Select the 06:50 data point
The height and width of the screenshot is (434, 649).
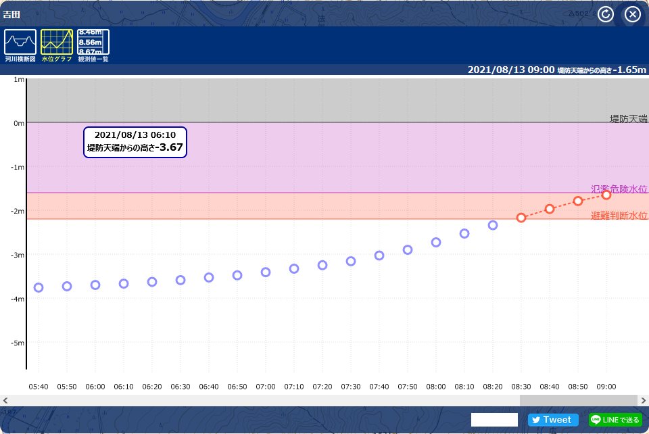pyautogui.click(x=237, y=275)
